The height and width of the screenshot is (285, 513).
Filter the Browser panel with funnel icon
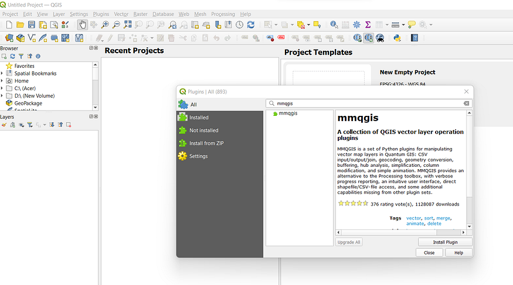pos(21,57)
